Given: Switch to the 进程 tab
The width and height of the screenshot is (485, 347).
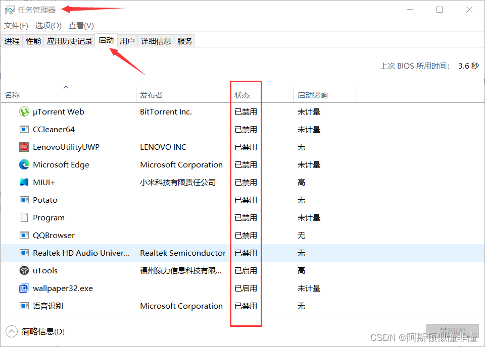Looking at the screenshot, I should pos(12,41).
